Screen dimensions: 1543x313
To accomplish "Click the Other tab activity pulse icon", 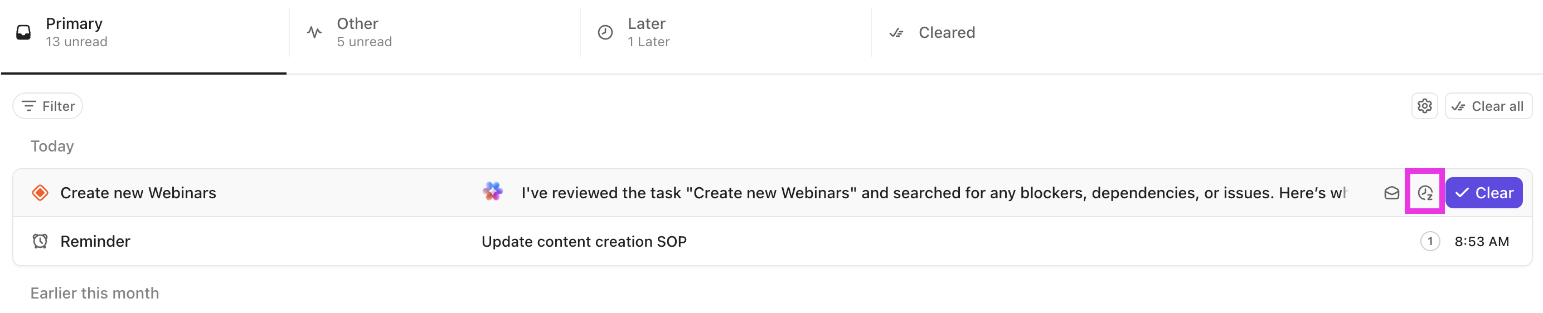I will [x=314, y=32].
